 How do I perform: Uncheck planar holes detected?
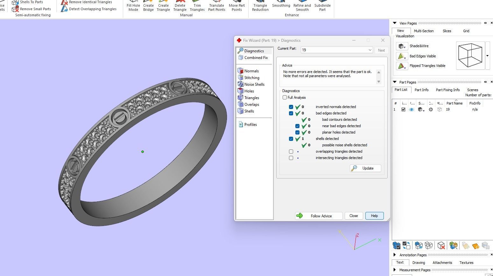297,132
